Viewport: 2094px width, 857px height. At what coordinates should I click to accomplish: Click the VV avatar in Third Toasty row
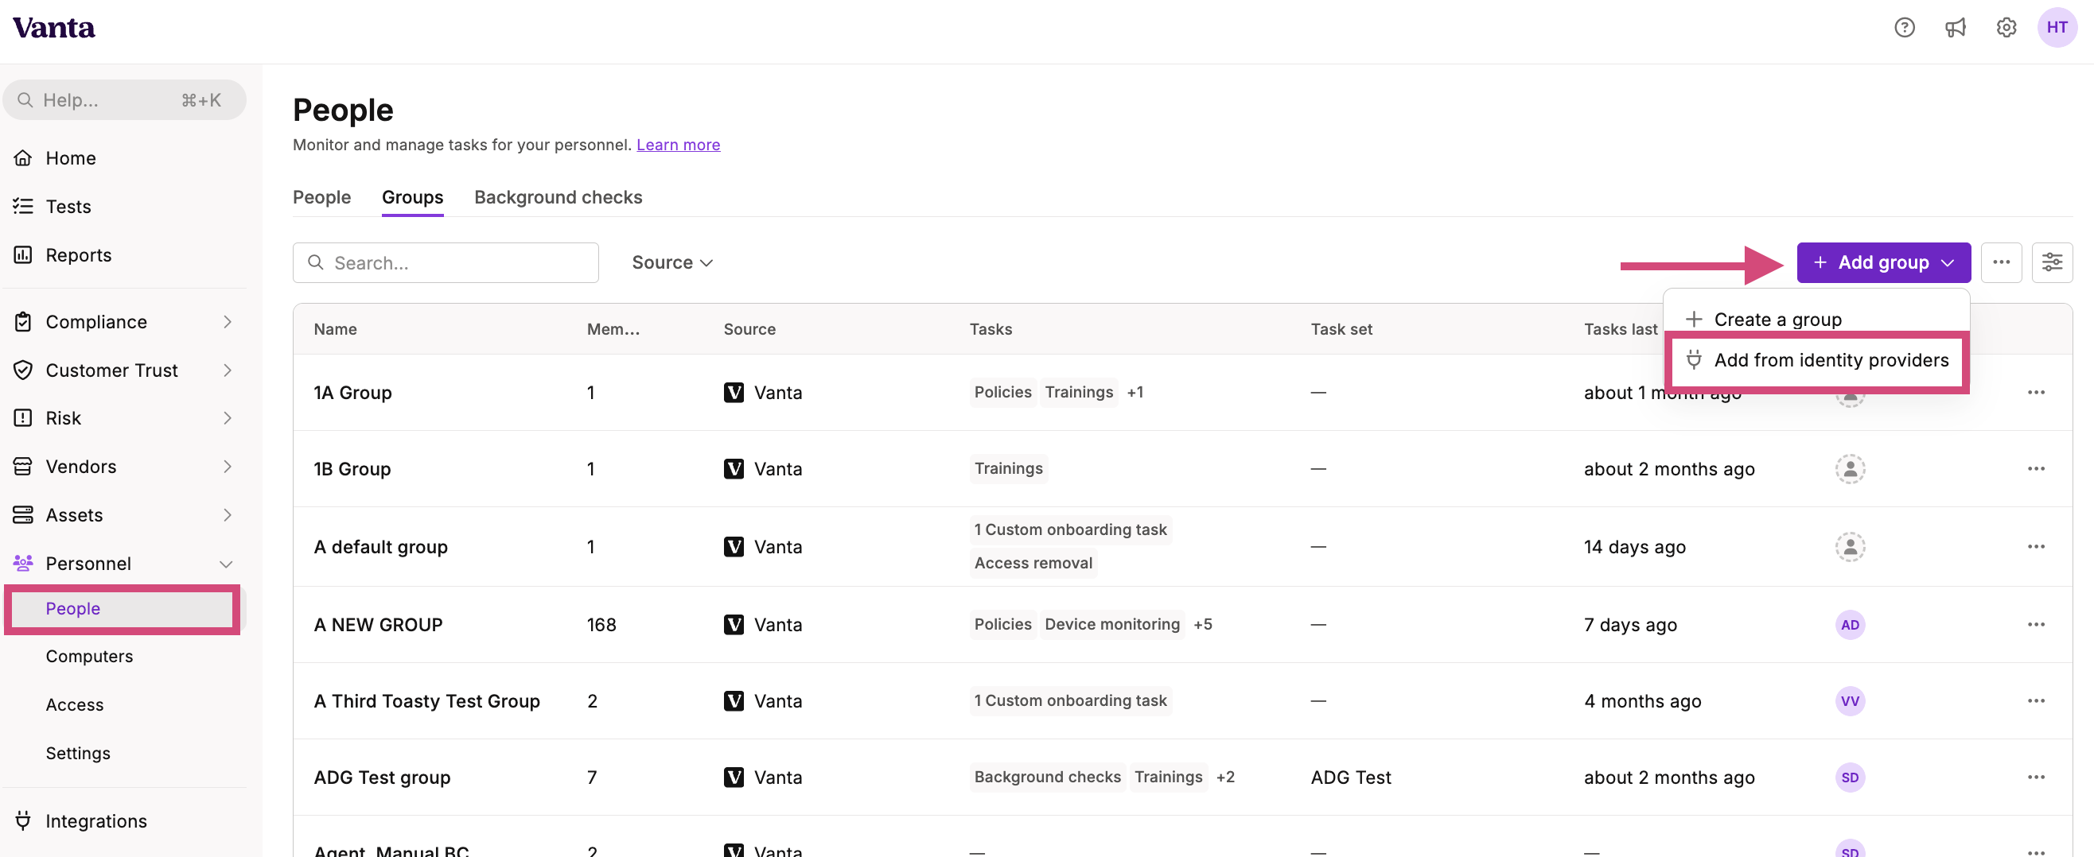coord(1849,701)
